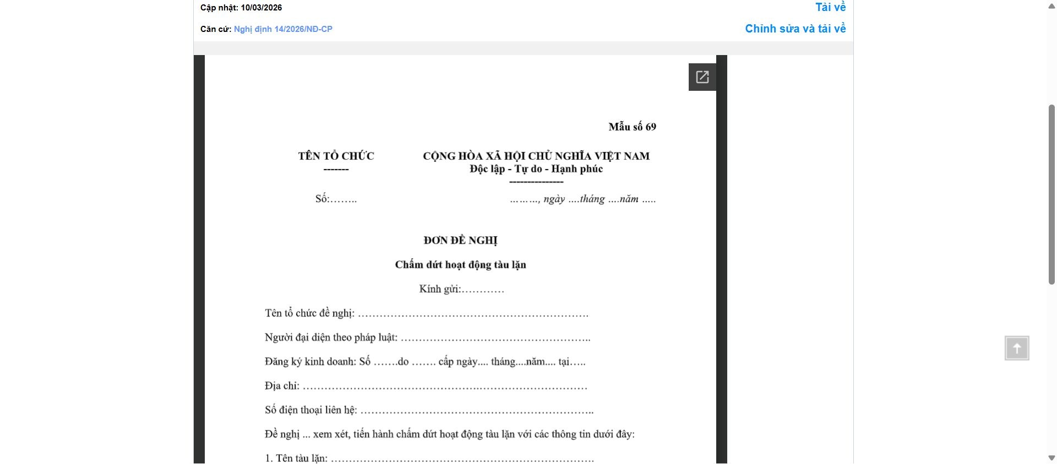Click the page scrollbar up arrow
The height and width of the screenshot is (464, 1057).
tap(1051, 6)
